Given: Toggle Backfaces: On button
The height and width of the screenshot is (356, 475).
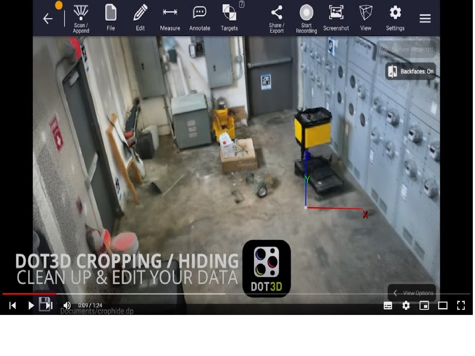Looking at the screenshot, I should tap(411, 71).
